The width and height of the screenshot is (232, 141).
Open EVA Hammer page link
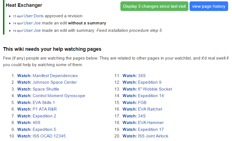point(151,123)
